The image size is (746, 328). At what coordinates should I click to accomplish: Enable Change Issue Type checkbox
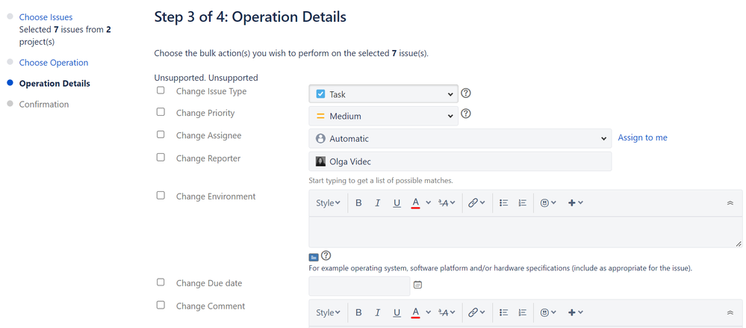(x=161, y=90)
